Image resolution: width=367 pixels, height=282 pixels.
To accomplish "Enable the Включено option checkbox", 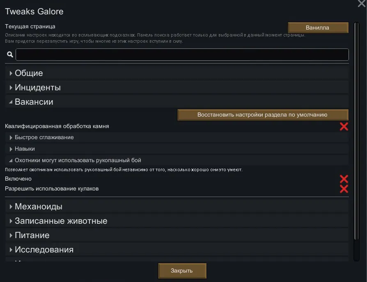I will [x=344, y=179].
